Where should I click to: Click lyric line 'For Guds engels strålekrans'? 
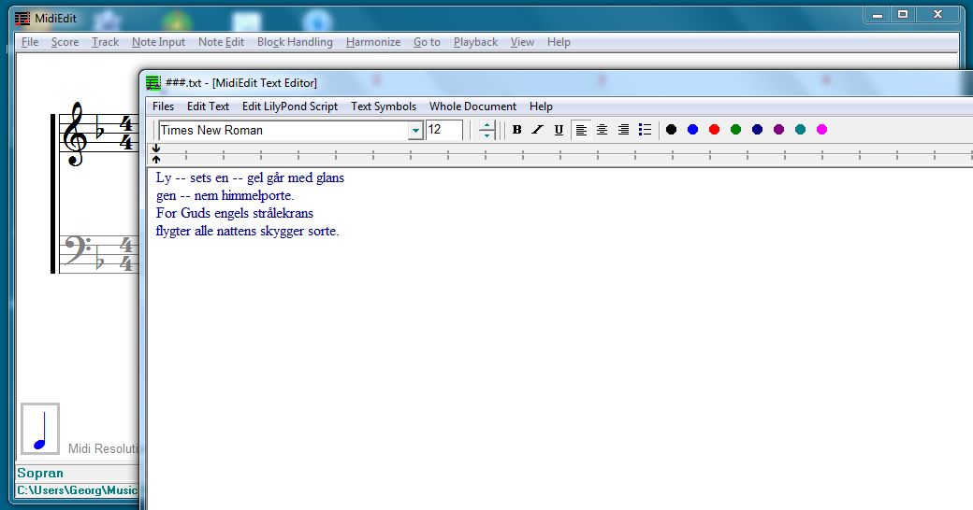point(235,213)
